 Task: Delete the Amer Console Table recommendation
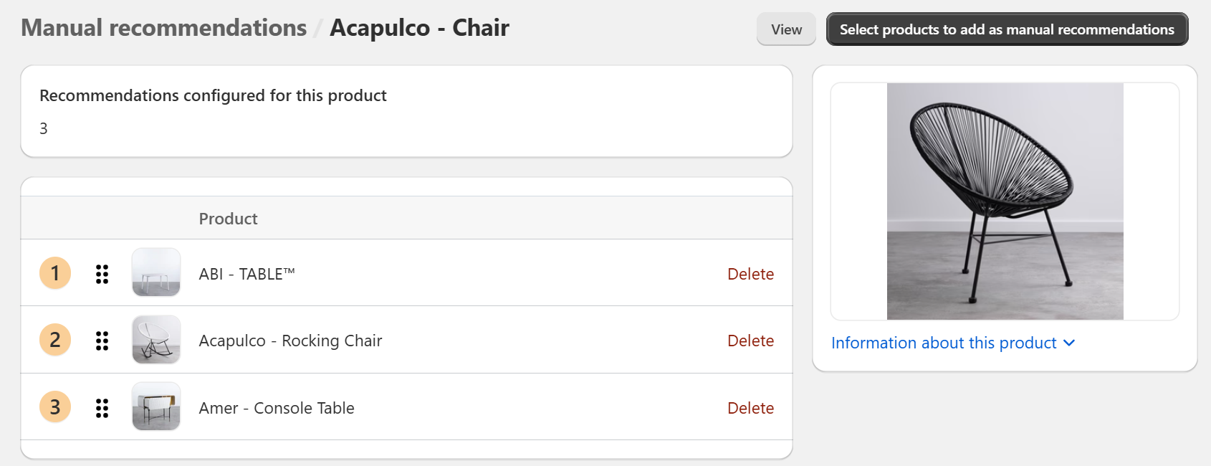(x=750, y=408)
